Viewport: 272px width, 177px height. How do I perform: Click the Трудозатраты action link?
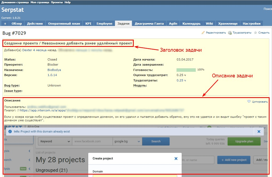point(242,32)
